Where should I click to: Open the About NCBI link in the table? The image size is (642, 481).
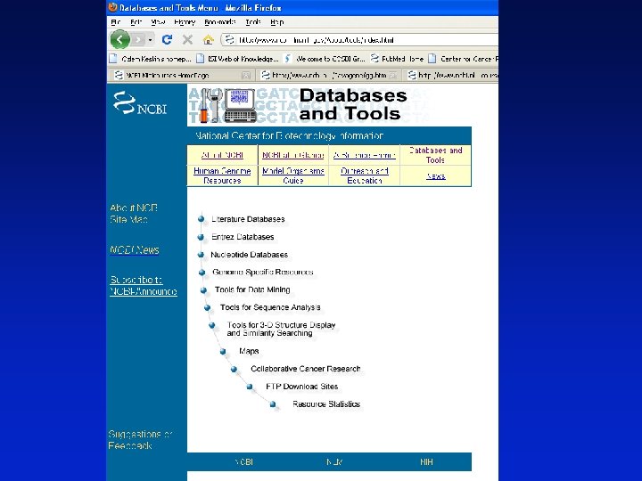tap(222, 155)
